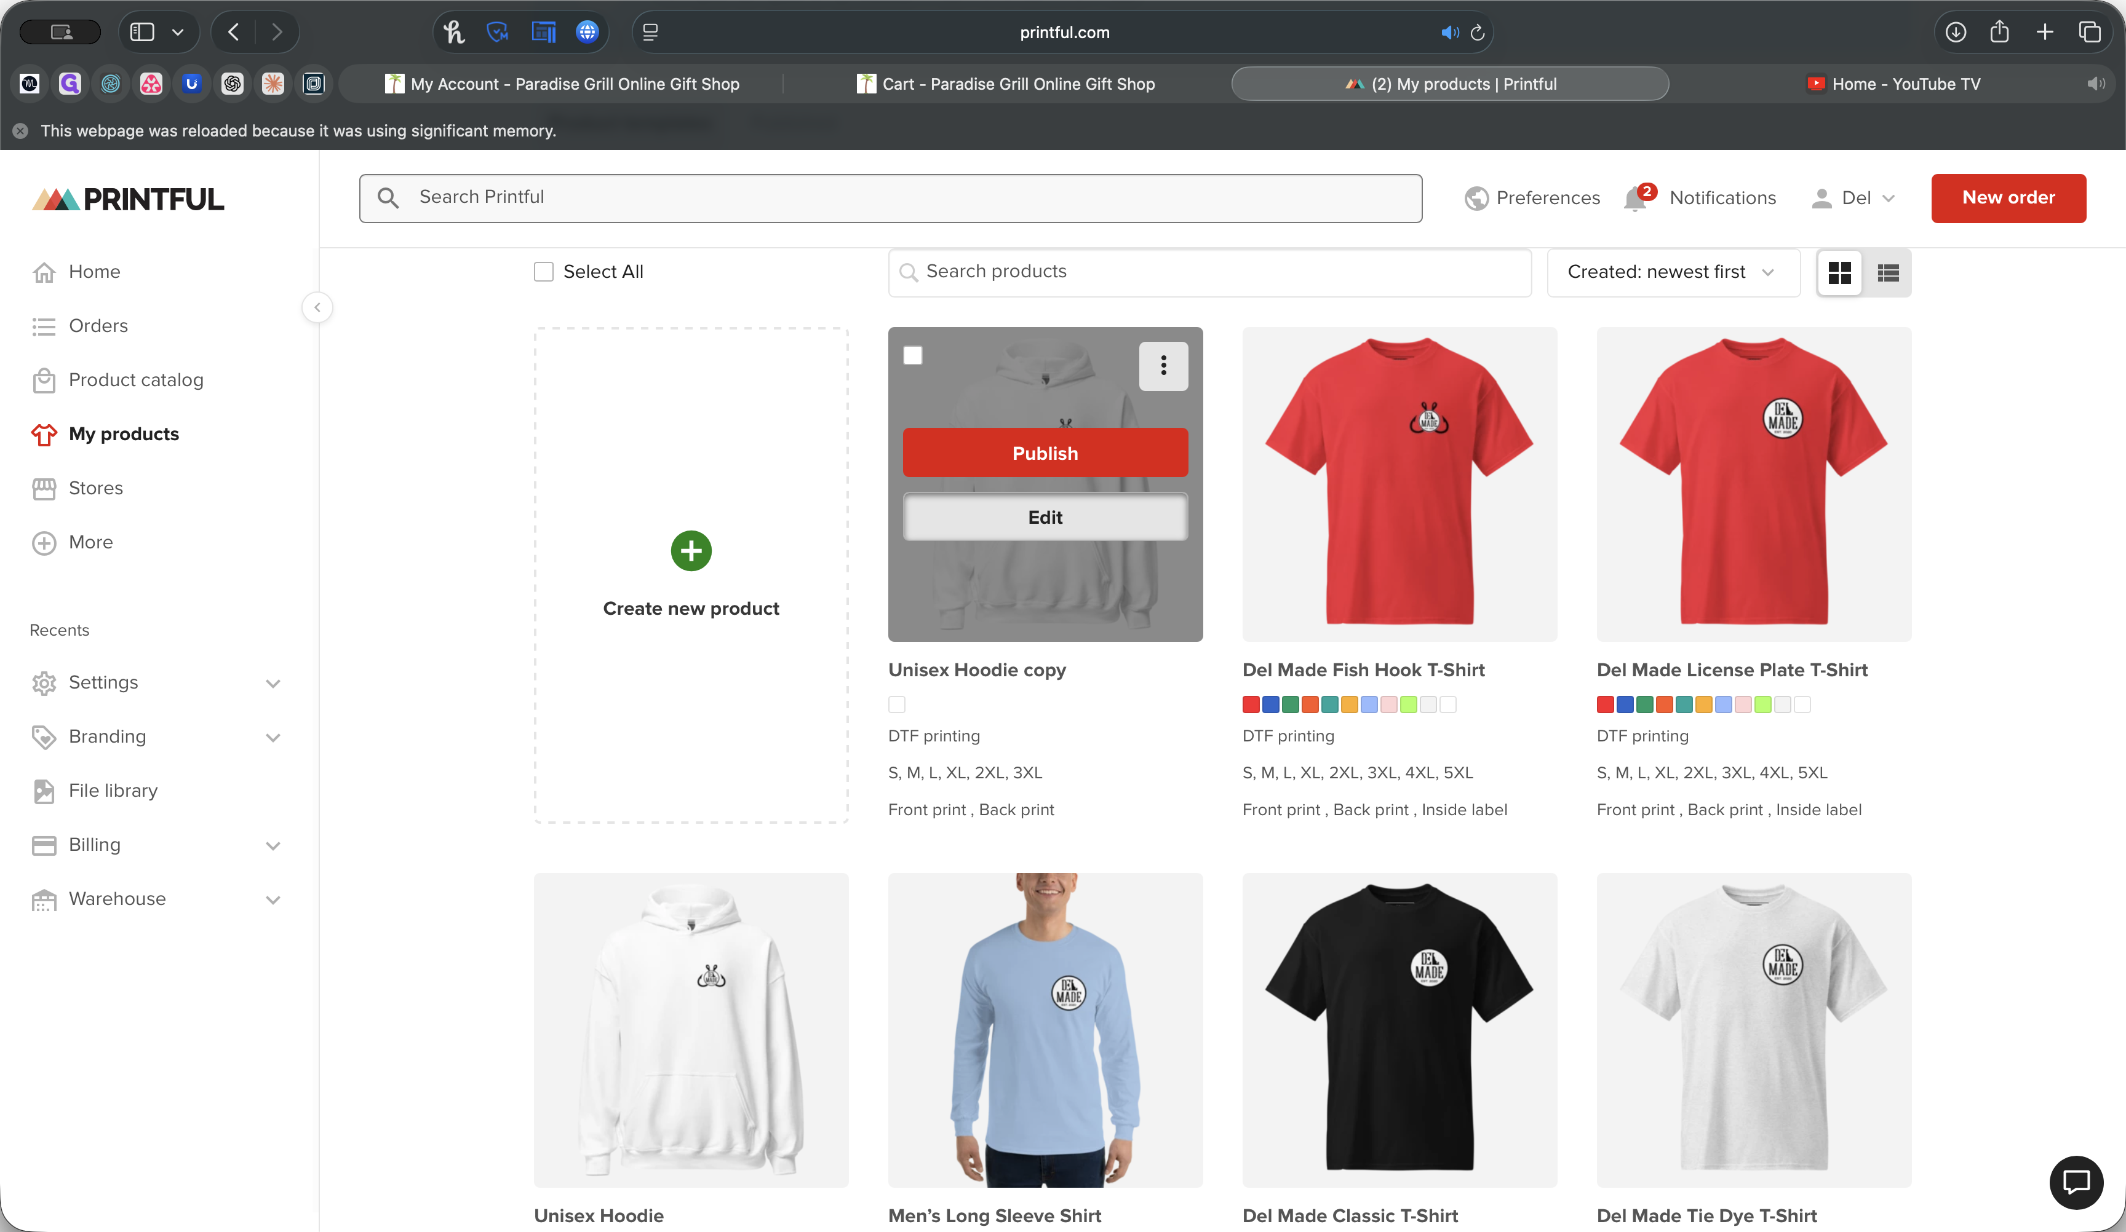2126x1232 pixels.
Task: Click the Publish button on hoodie
Action: coord(1045,453)
